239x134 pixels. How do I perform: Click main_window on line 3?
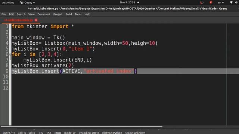(28, 38)
